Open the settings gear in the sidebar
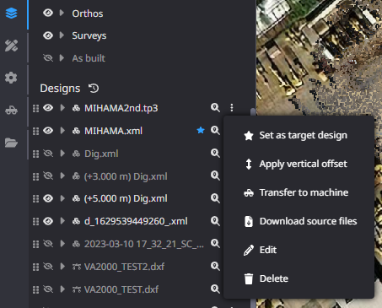 click(x=11, y=78)
